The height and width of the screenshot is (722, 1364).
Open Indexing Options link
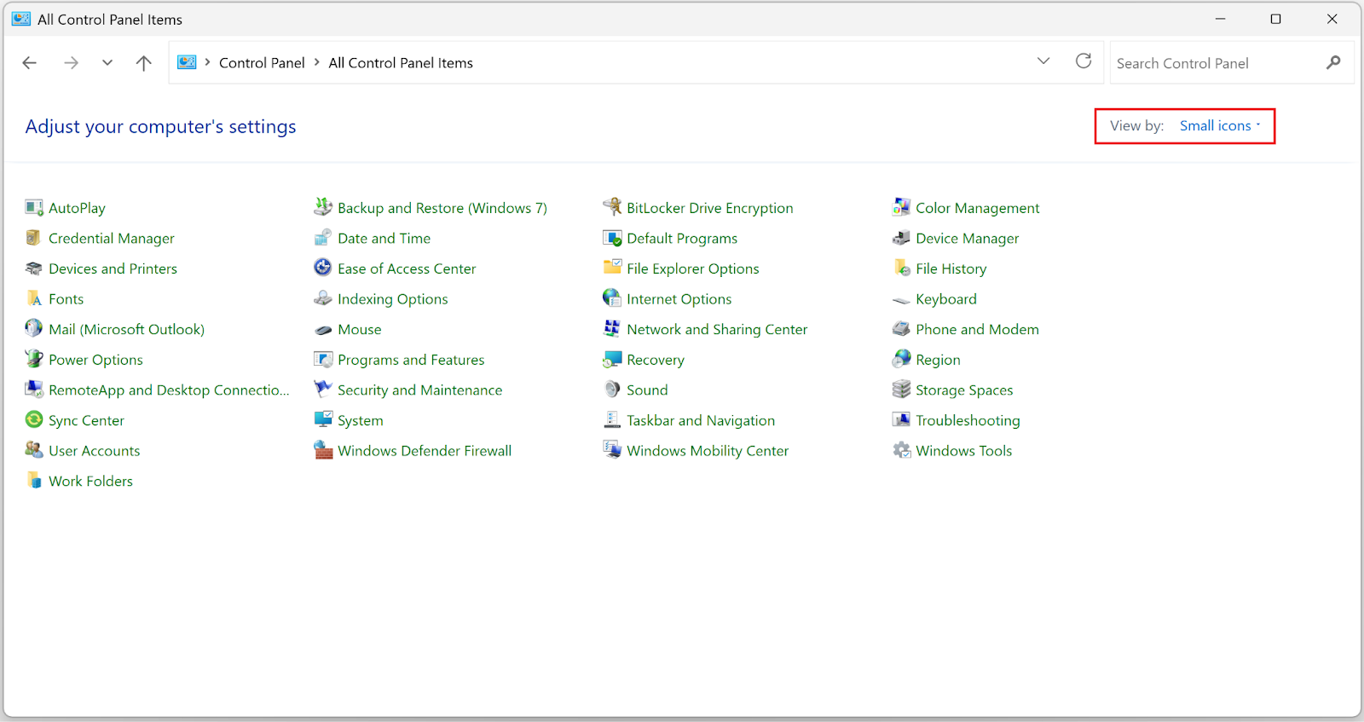pyautogui.click(x=392, y=299)
